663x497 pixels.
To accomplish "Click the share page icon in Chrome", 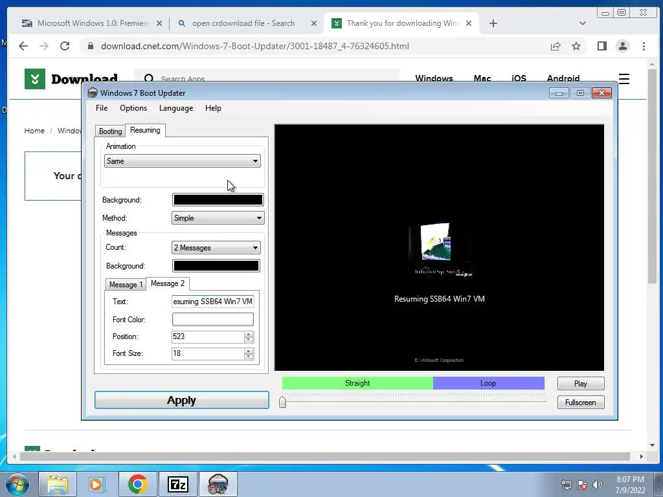I will [556, 46].
